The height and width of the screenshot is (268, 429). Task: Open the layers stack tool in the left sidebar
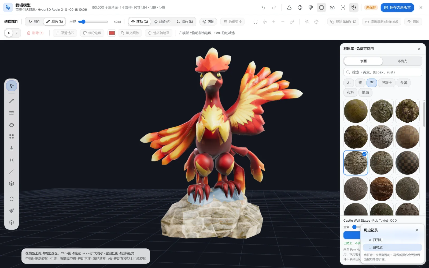pos(12,184)
